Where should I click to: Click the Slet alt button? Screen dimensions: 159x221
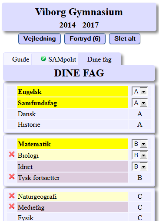coord(125,39)
